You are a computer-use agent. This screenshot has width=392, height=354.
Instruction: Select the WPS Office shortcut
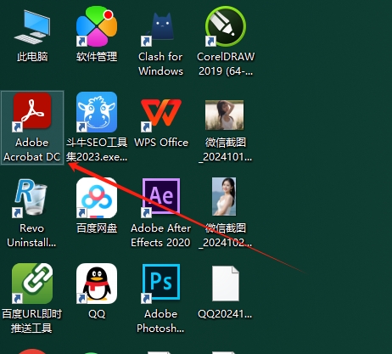pos(161,115)
